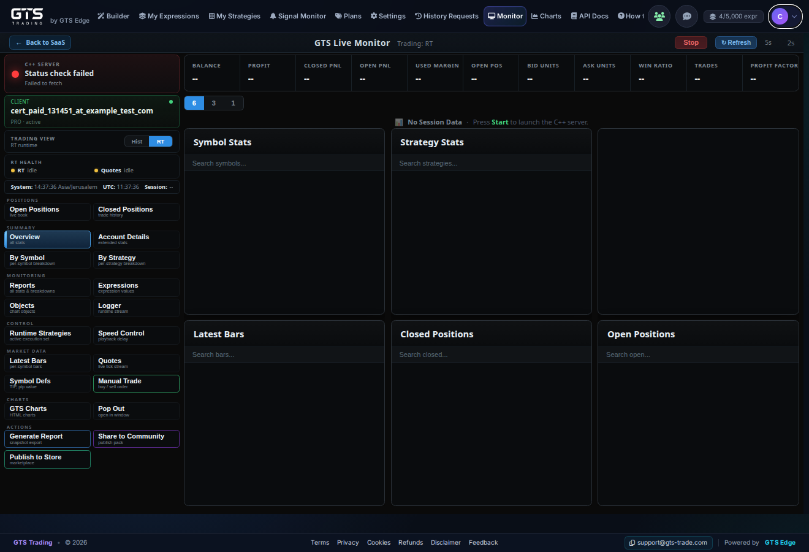
Task: Click Back to SaaS button
Action: click(40, 43)
